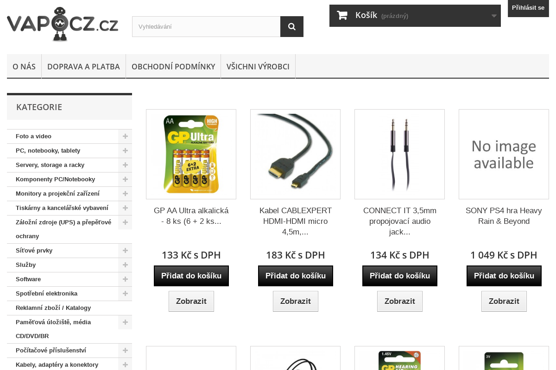Go to VŠICHNI VÝROBCI page
The height and width of the screenshot is (370, 556).
[258, 67]
